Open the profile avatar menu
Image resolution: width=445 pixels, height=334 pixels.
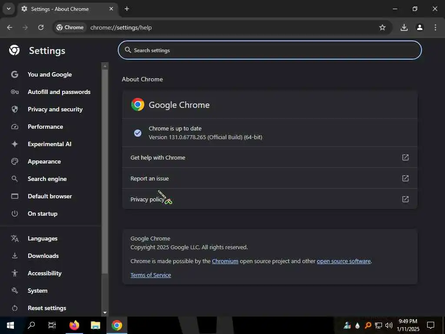click(420, 27)
